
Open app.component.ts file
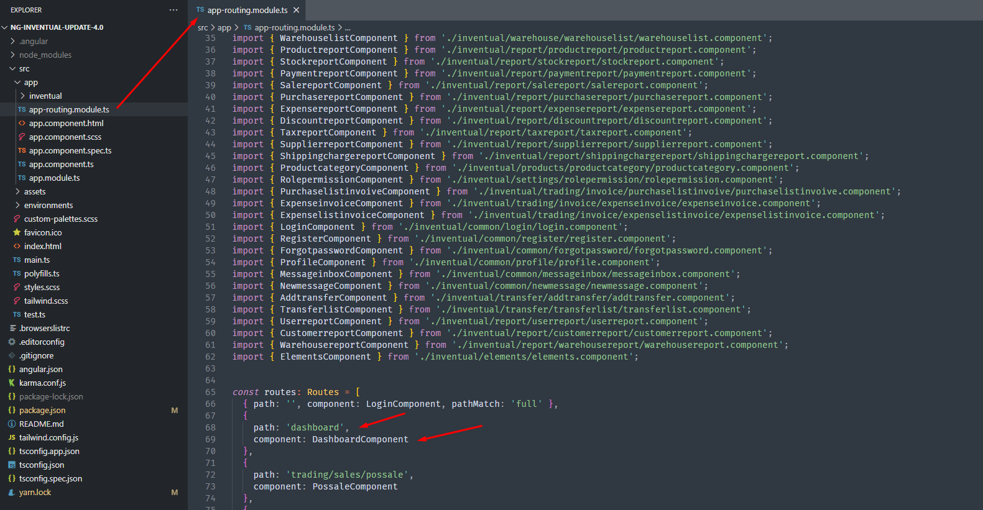[61, 164]
